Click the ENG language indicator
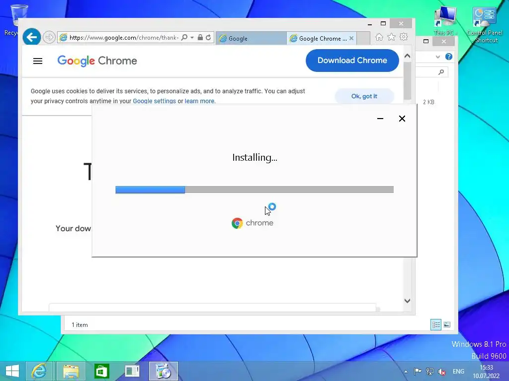509x381 pixels. (x=458, y=371)
